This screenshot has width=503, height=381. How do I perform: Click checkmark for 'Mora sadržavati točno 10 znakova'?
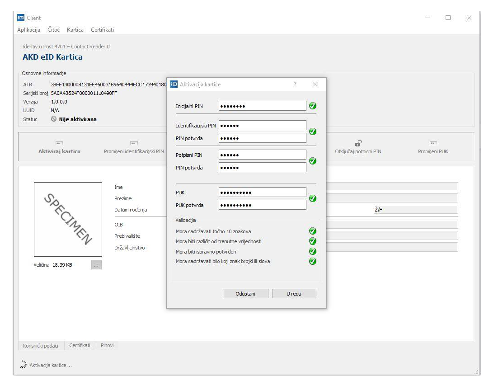click(312, 231)
